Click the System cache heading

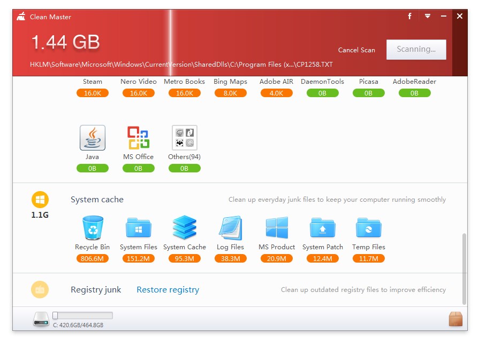97,200
